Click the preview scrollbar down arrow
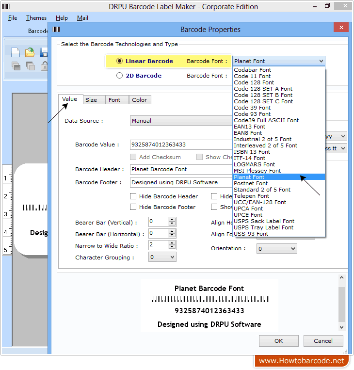354x370 pixels. pyautogui.click(x=341, y=327)
